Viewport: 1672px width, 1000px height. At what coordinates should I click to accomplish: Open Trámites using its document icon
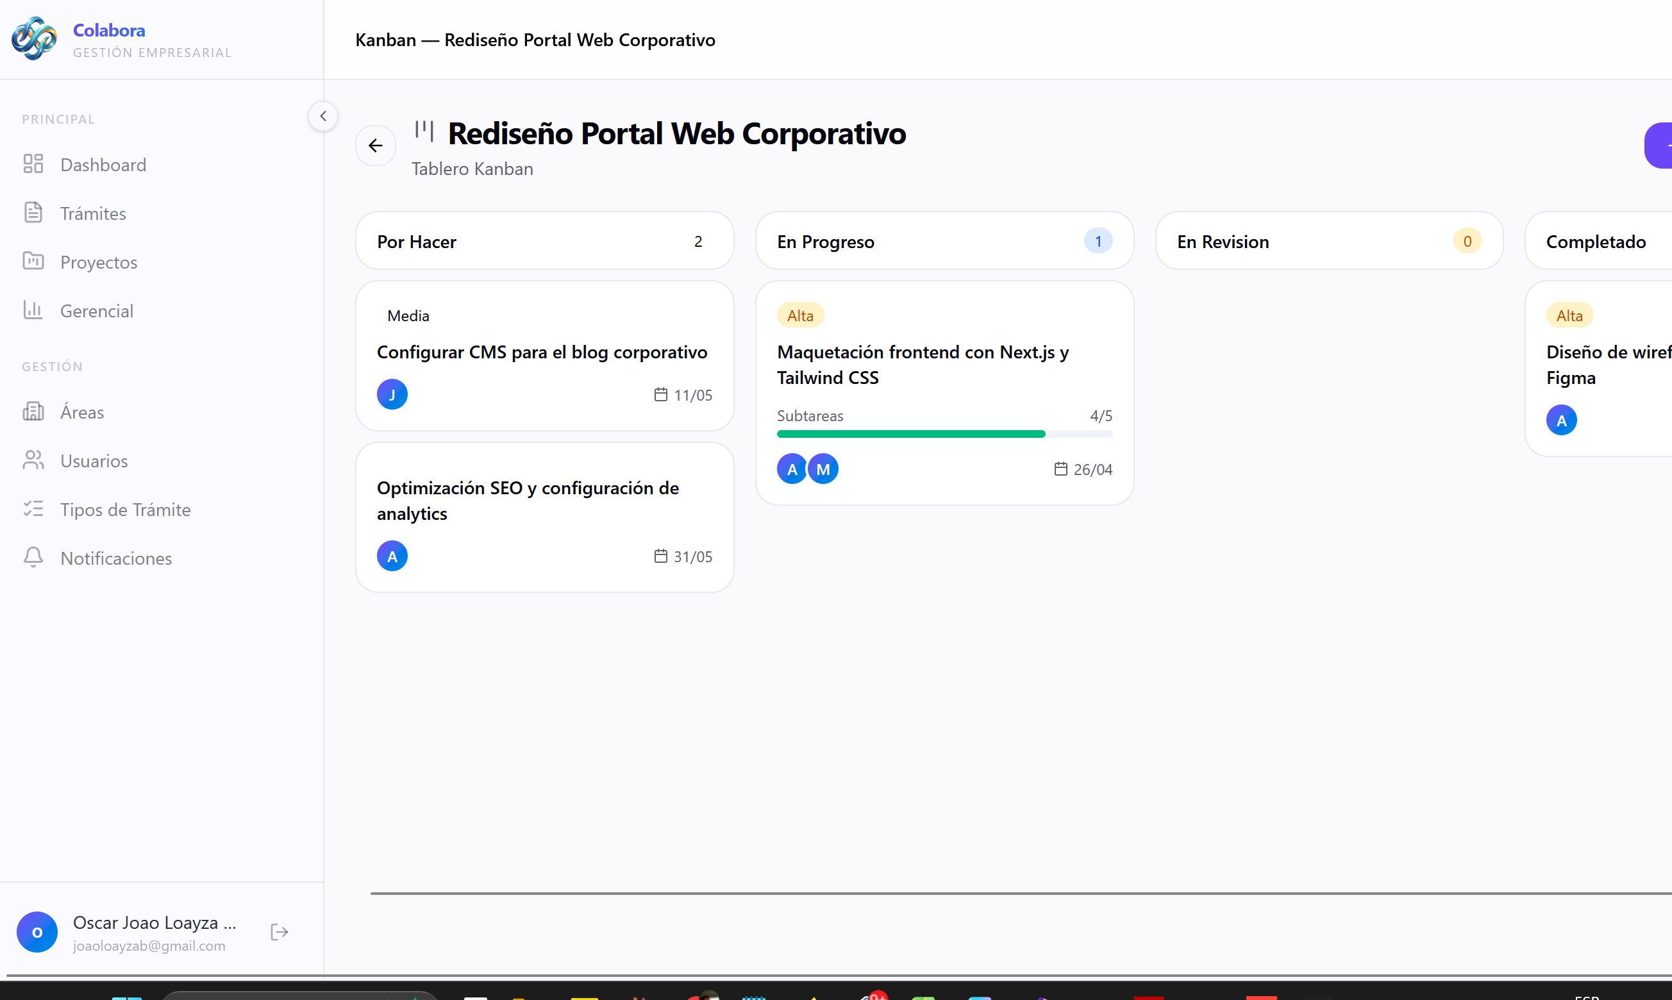tap(34, 213)
